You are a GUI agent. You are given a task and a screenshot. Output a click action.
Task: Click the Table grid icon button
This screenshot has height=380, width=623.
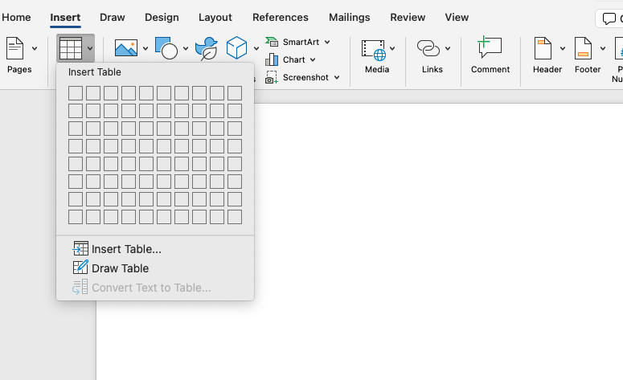[x=71, y=49]
